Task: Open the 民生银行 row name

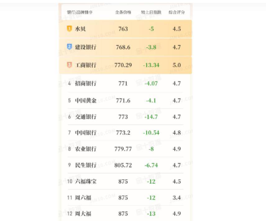Action: tap(86, 165)
